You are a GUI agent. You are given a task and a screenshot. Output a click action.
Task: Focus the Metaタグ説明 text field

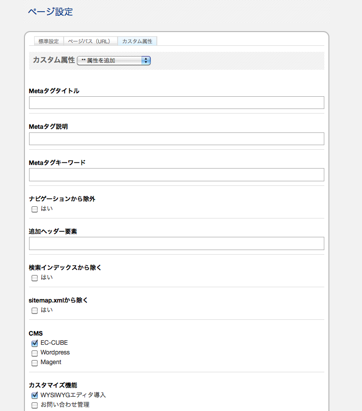(176, 139)
